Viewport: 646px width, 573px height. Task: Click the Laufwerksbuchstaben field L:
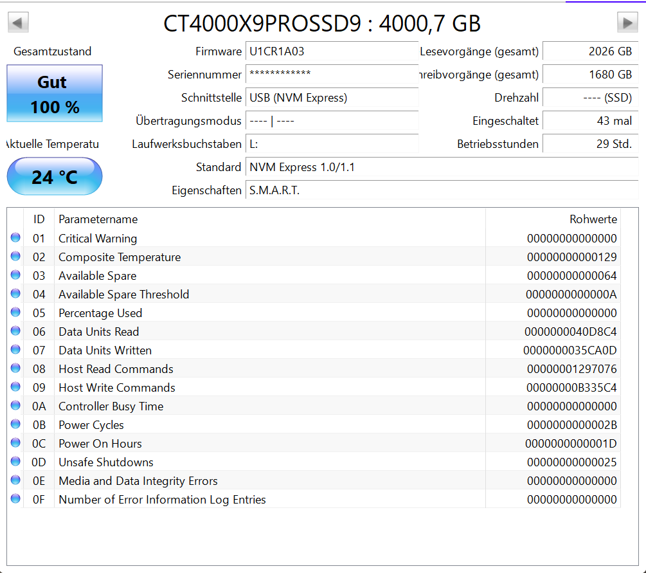coord(332,144)
